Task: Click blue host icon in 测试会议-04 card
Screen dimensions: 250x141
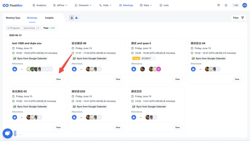Action: tap(193, 69)
